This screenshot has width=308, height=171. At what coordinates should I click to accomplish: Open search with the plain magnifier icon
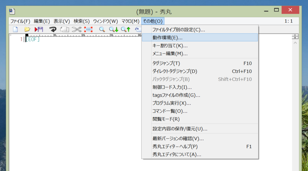coord(102,30)
